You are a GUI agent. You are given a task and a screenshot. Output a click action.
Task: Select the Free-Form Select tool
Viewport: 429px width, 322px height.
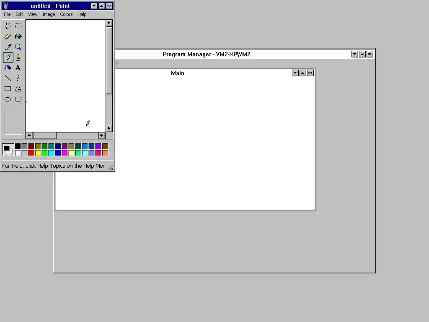pyautogui.click(x=8, y=26)
